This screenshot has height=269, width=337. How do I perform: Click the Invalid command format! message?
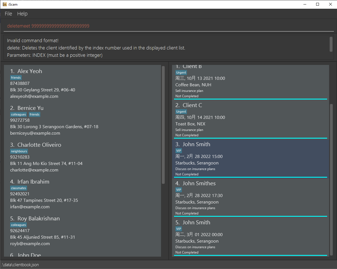point(33,40)
